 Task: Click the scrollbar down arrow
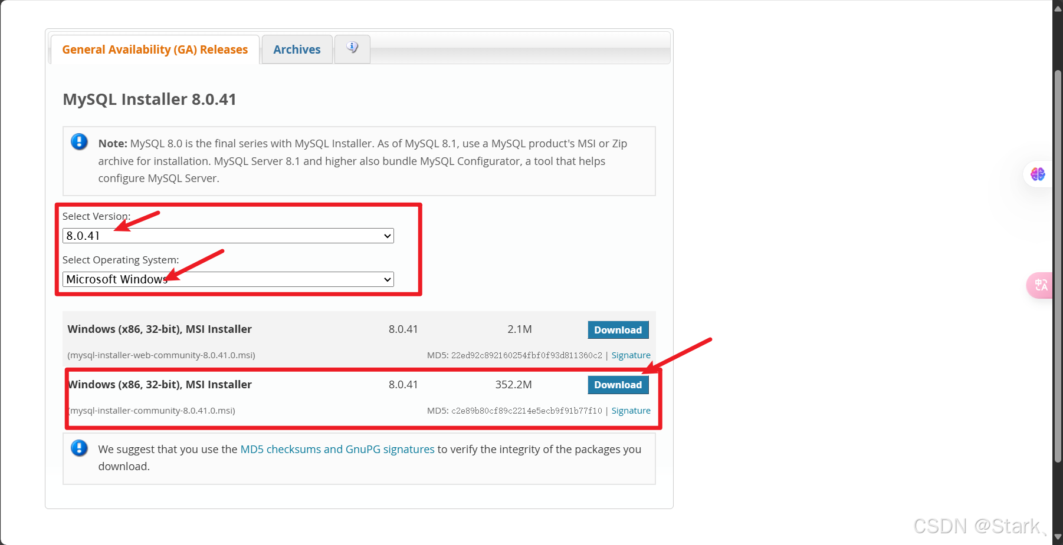pyautogui.click(x=1058, y=537)
